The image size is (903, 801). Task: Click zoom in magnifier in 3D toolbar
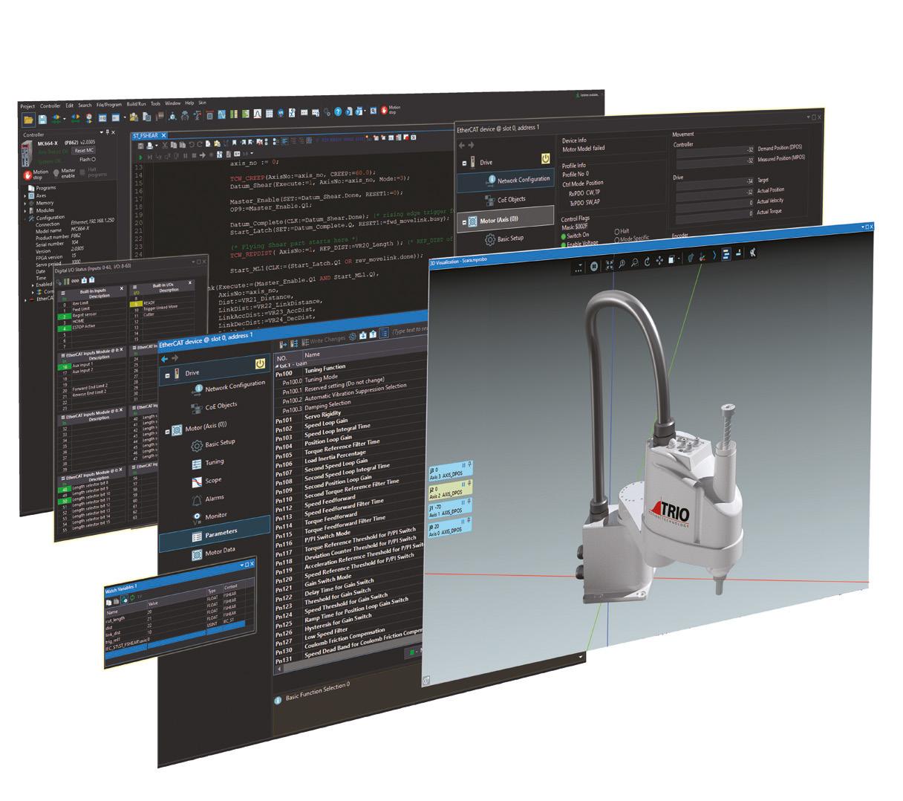pyautogui.click(x=622, y=264)
